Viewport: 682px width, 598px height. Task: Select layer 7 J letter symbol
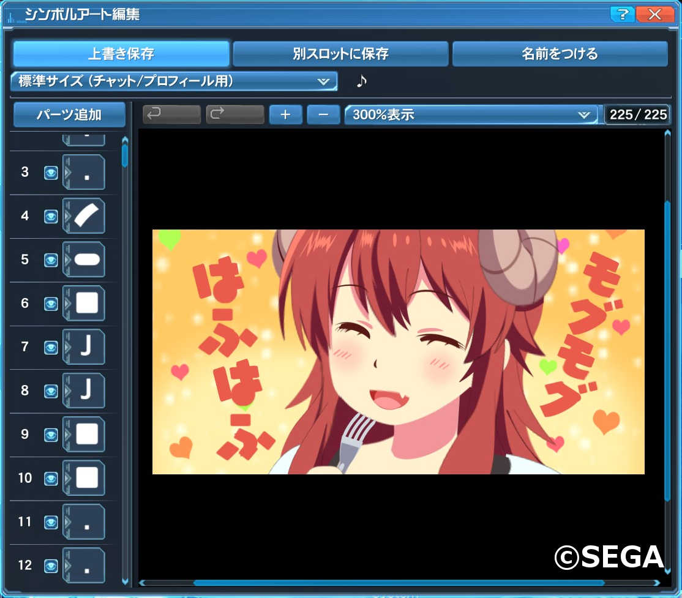click(84, 346)
